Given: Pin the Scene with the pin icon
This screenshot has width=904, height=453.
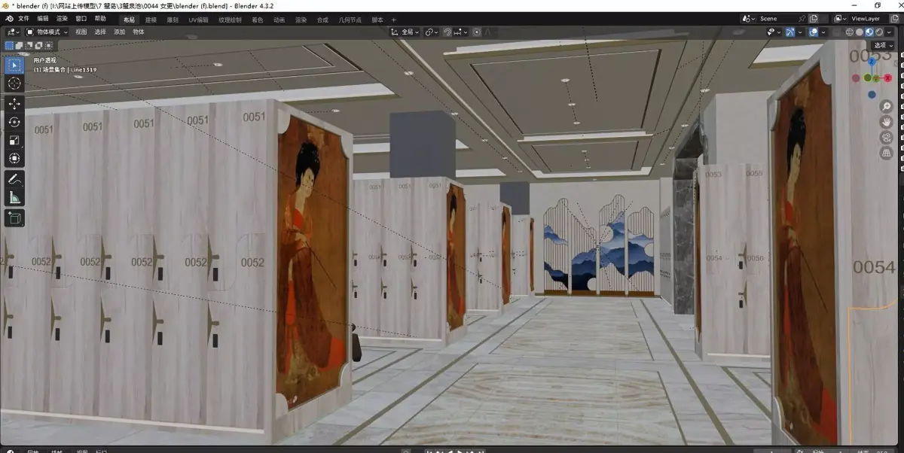Looking at the screenshot, I should [x=802, y=19].
